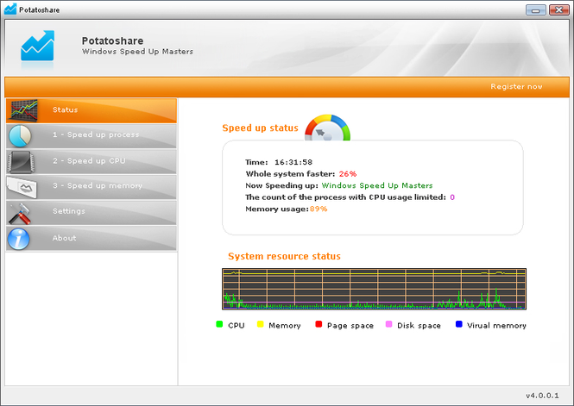The width and height of the screenshot is (574, 406).
Task: Click the small Potatoshare title bar icon
Action: click(x=10, y=9)
